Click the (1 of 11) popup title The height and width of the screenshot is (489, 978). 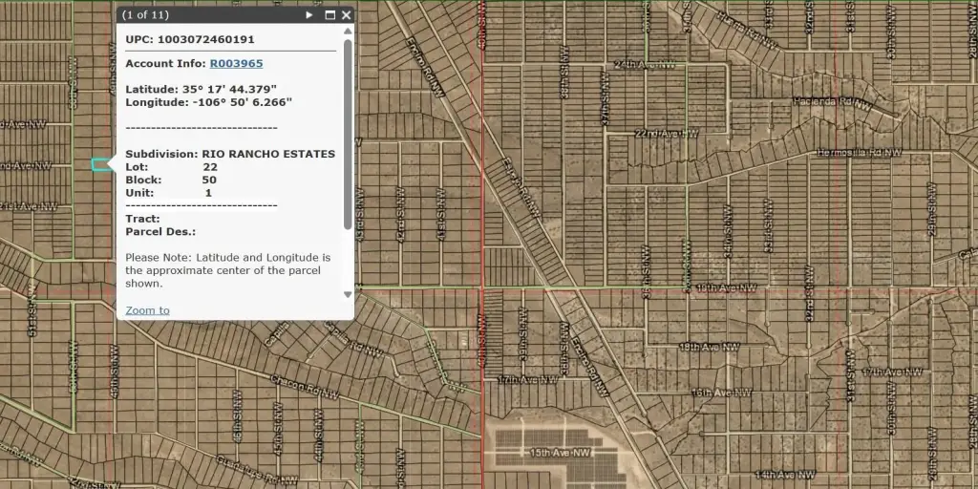coord(145,15)
